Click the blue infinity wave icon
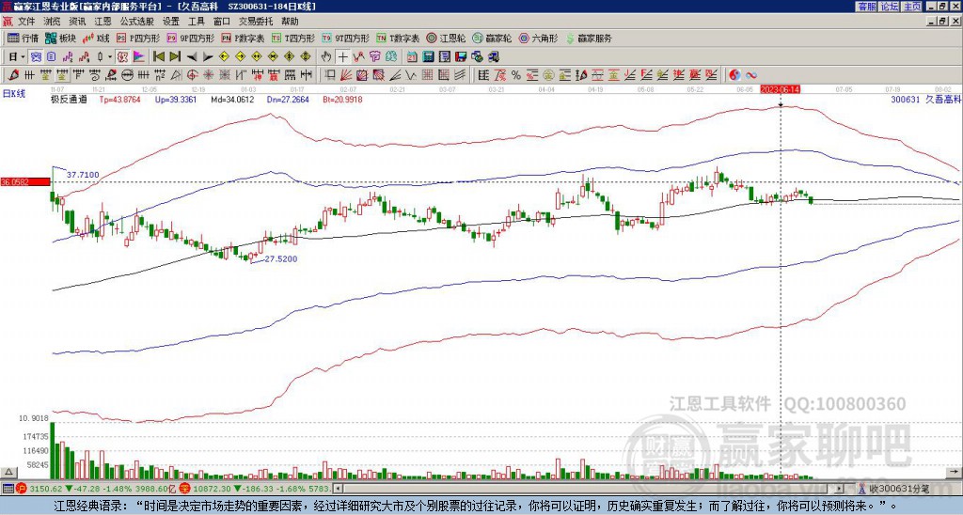Screen dimensions: 963x515 751,75
